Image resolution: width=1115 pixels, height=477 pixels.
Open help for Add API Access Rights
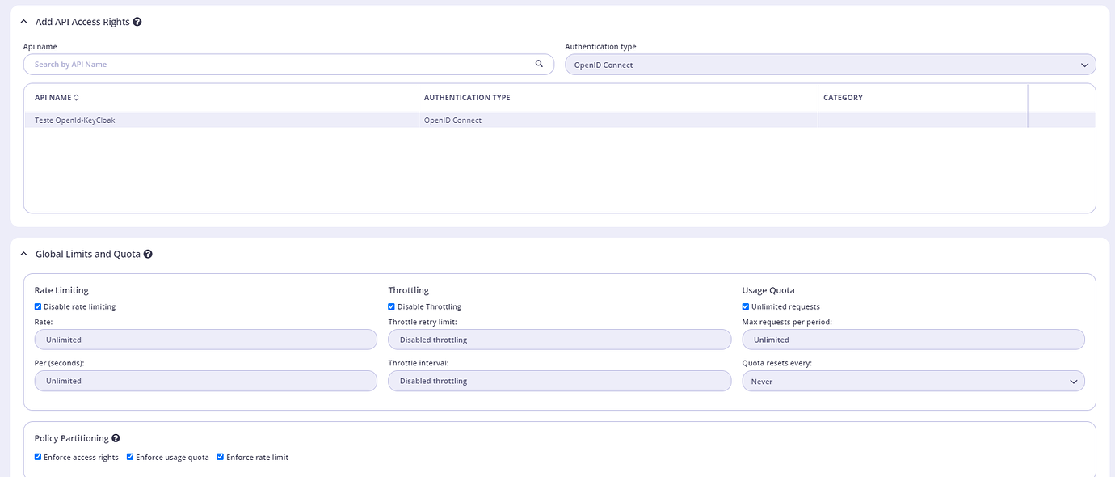(137, 22)
